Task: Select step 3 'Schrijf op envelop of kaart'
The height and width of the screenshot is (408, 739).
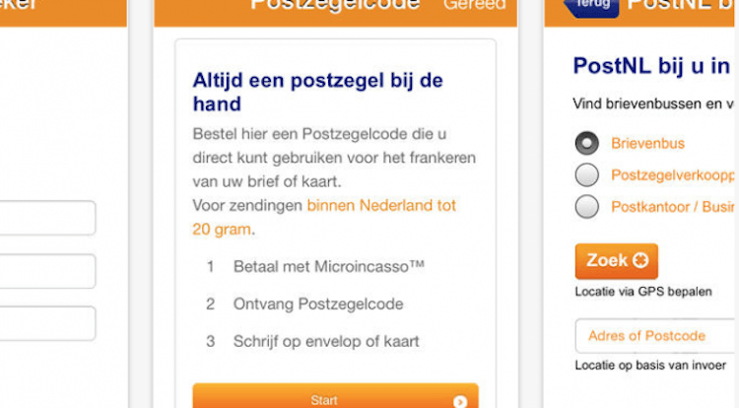Action: coord(326,341)
